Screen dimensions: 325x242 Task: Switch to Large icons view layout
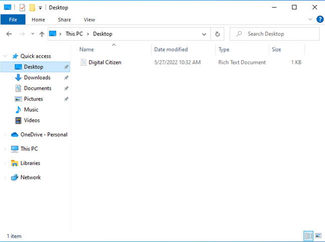pos(318,235)
